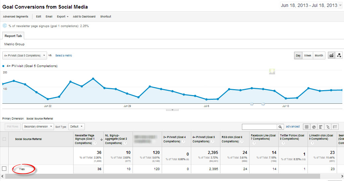The height and width of the screenshot is (181, 344).
Task: Click the advanced filter link
Action: 293,127
